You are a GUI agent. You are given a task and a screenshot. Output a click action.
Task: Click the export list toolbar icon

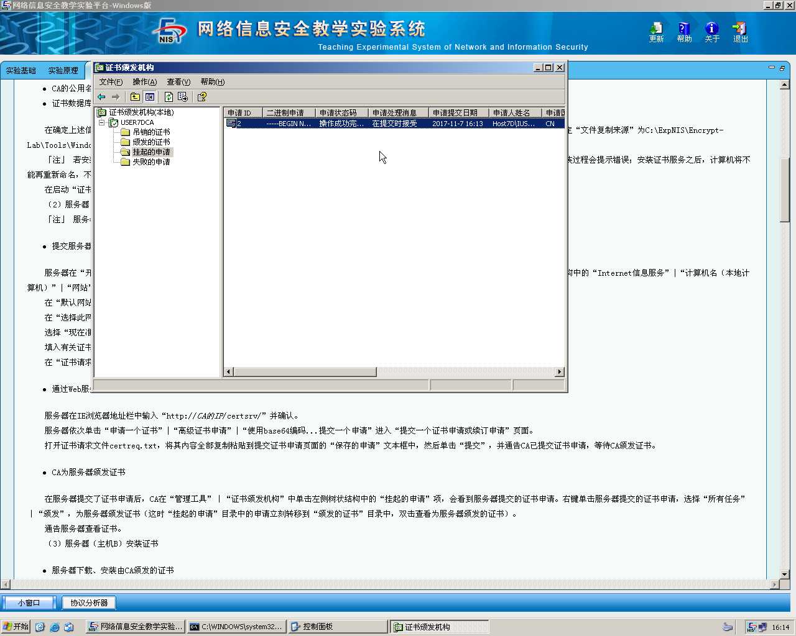[183, 97]
